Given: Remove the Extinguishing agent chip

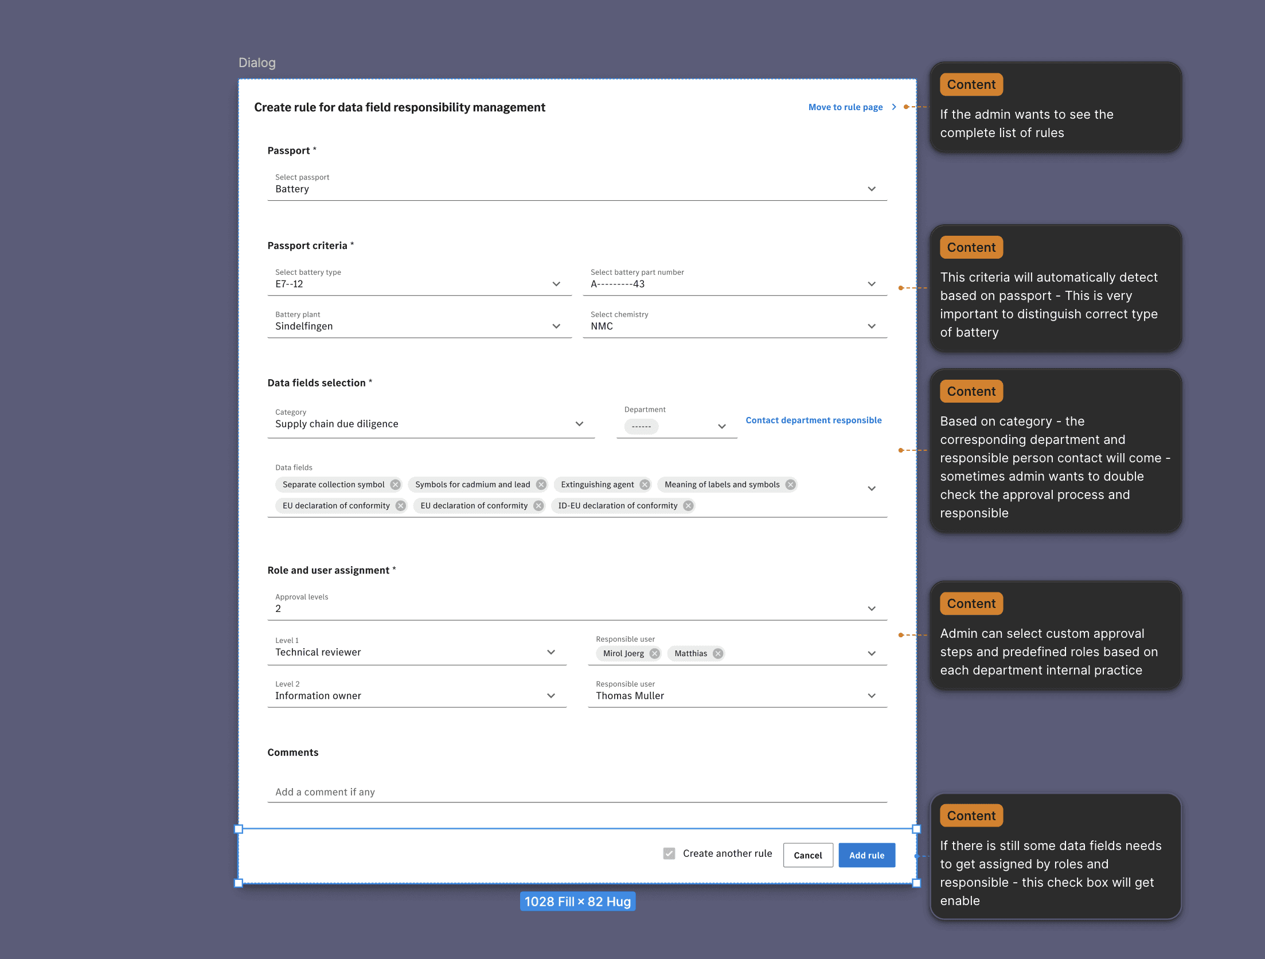Looking at the screenshot, I should tap(645, 485).
